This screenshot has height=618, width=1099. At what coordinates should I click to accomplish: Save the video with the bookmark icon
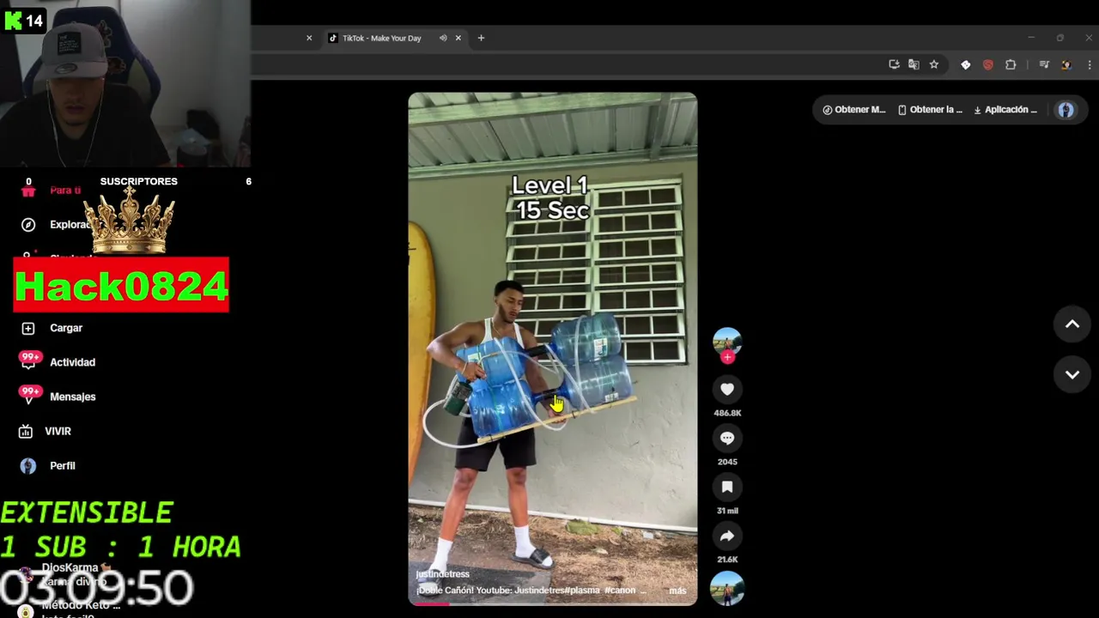[x=727, y=488]
